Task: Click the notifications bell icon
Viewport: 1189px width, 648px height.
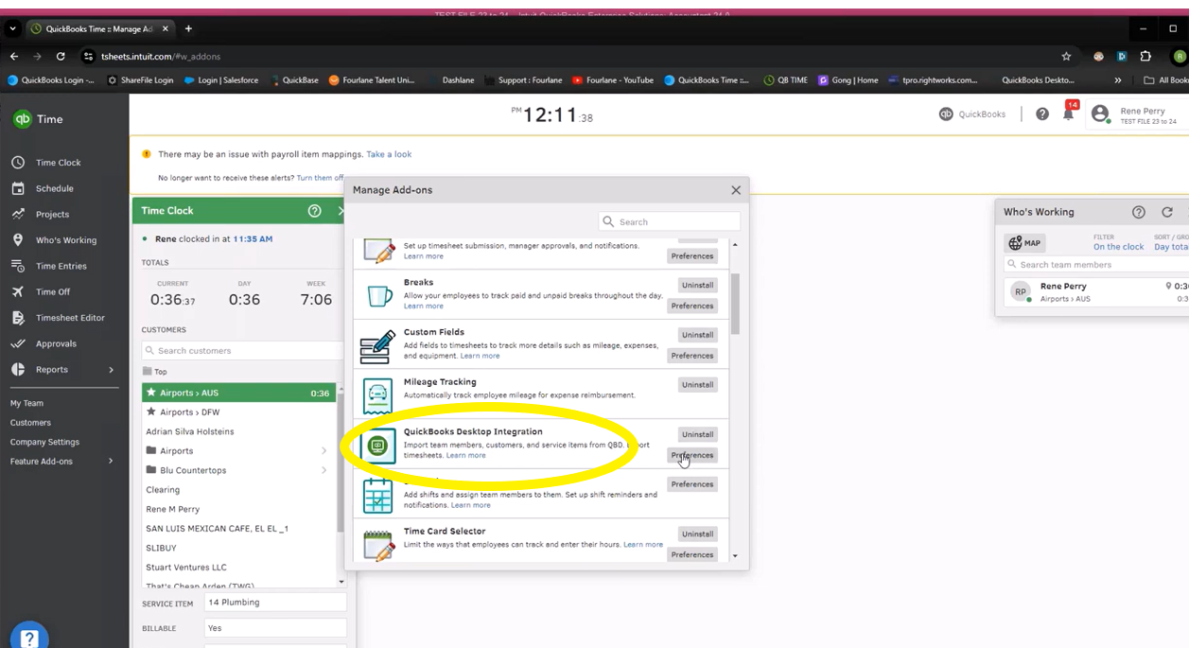Action: pos(1068,114)
